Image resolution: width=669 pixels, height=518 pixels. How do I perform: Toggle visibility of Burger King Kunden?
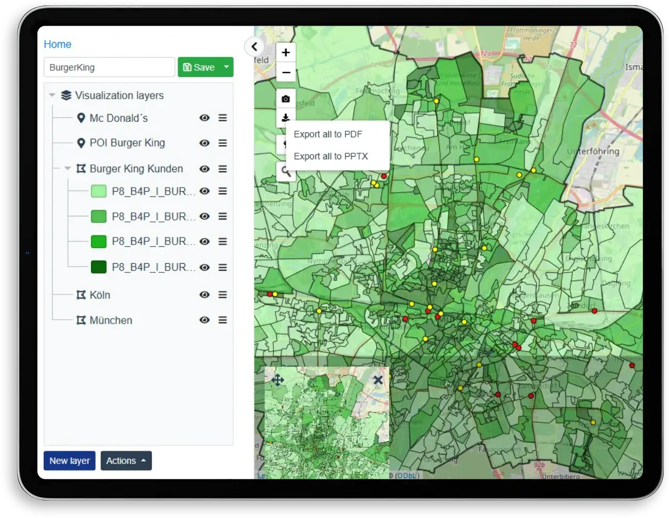pyautogui.click(x=204, y=169)
